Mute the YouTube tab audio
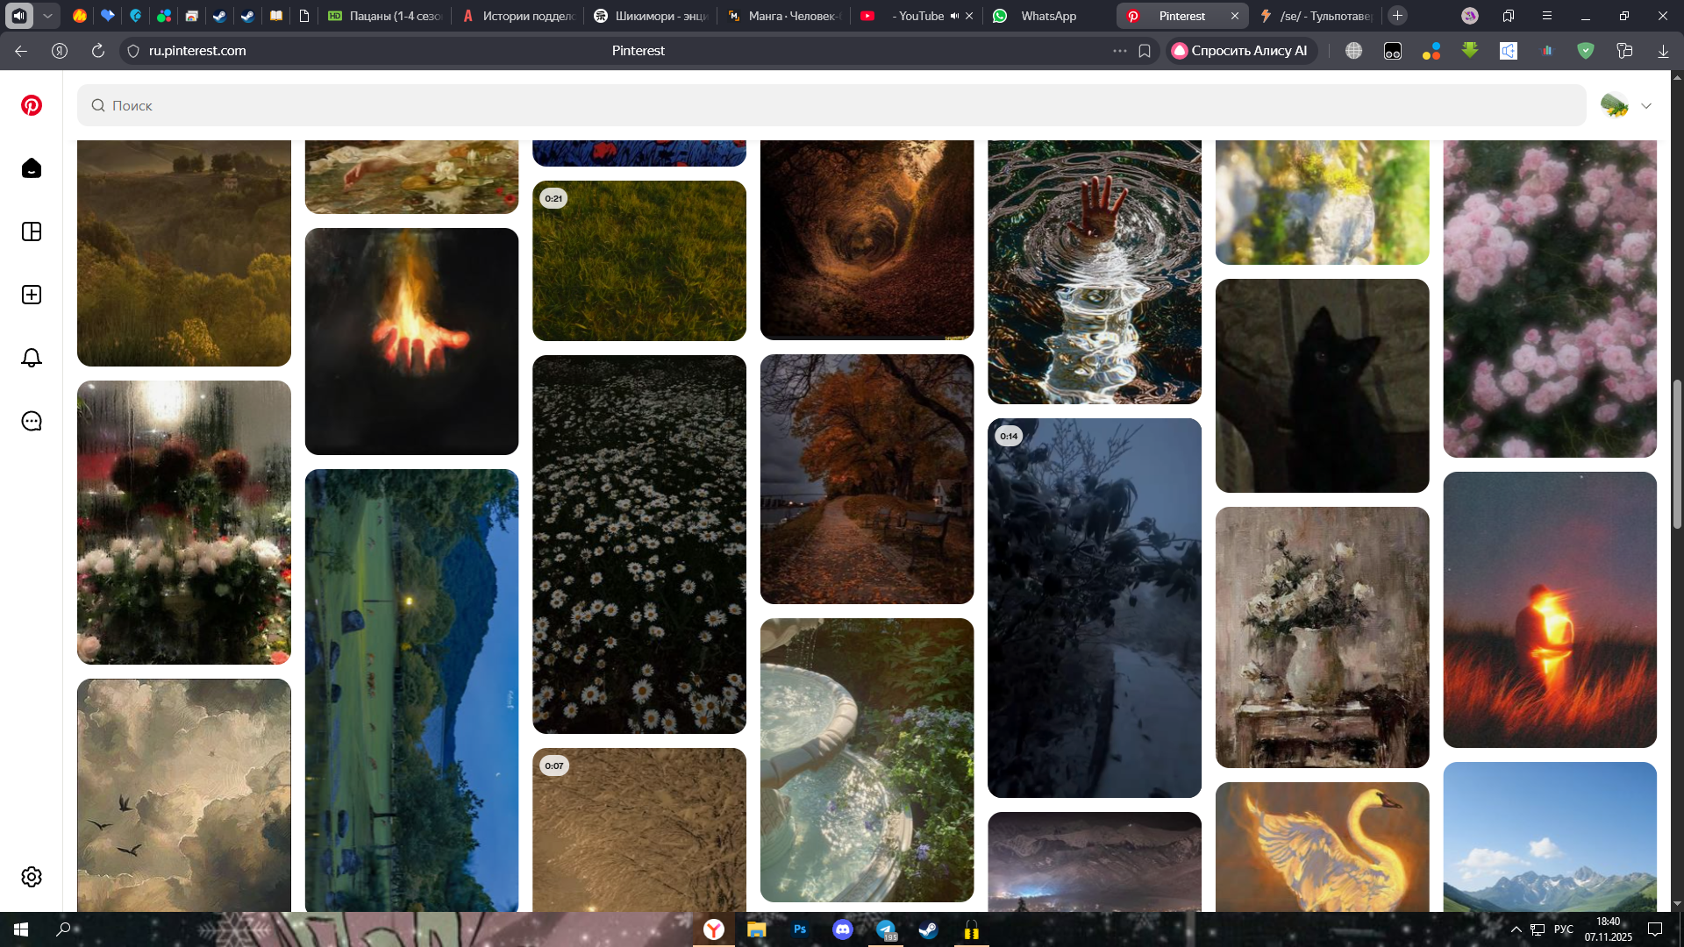The height and width of the screenshot is (947, 1684). [x=954, y=16]
